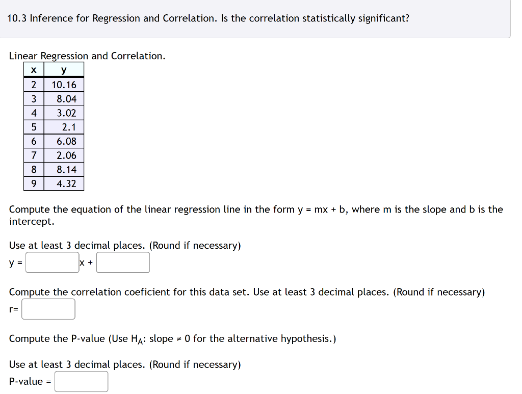Viewport: 522px width, 394px height.
Task: Click the y = label before the slope box
Action: pos(14,262)
